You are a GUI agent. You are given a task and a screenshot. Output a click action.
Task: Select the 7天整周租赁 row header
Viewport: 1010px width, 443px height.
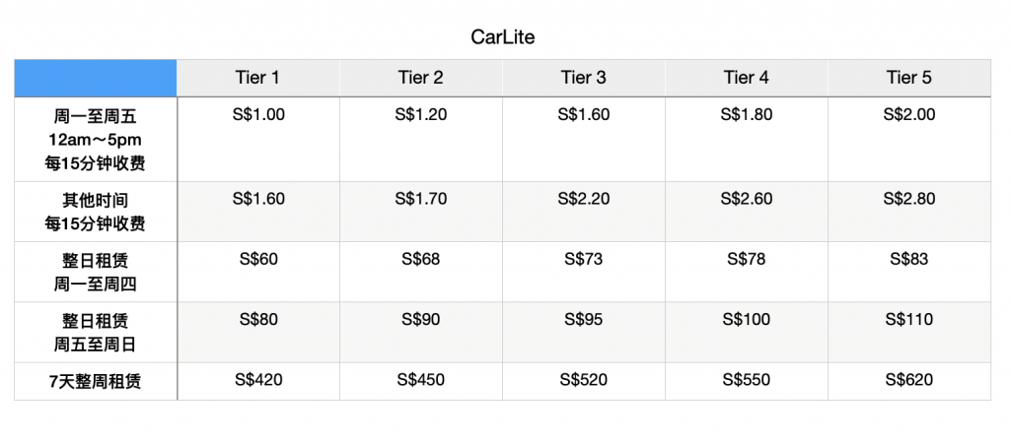[96, 381]
